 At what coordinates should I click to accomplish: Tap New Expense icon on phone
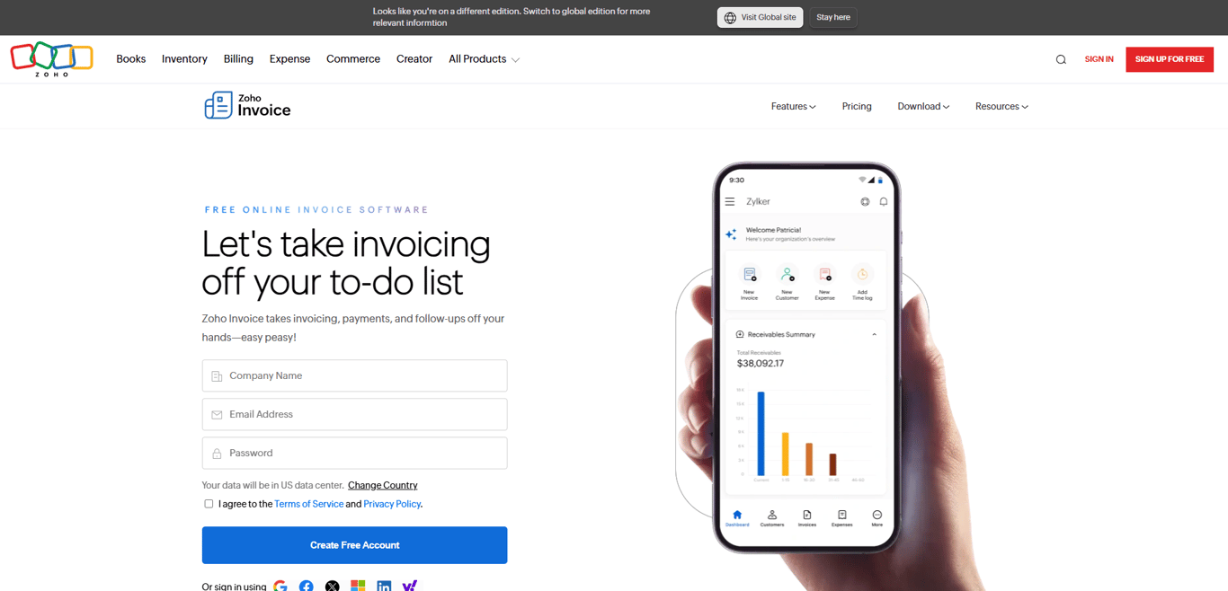824,275
